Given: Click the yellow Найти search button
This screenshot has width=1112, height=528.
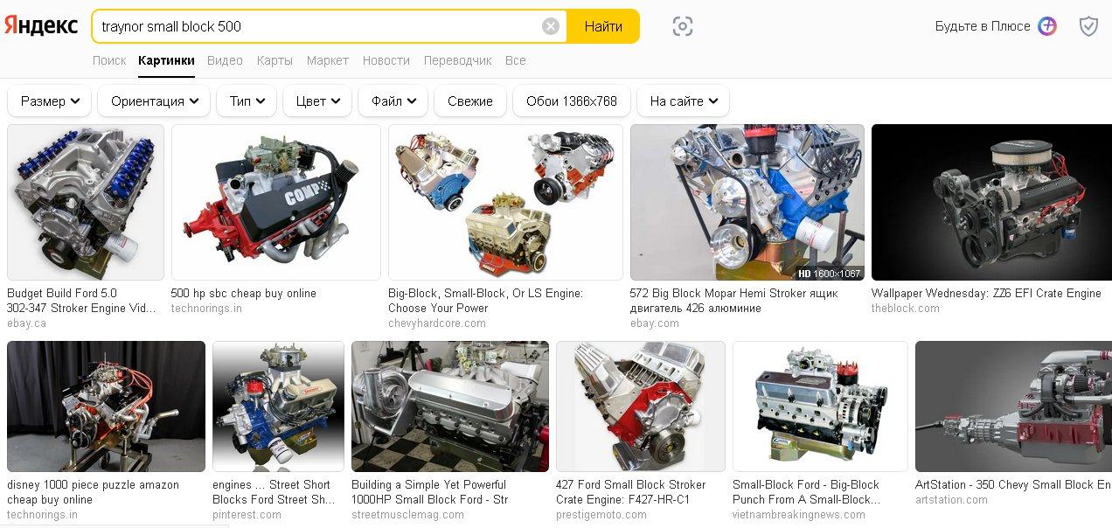Looking at the screenshot, I should pyautogui.click(x=603, y=26).
